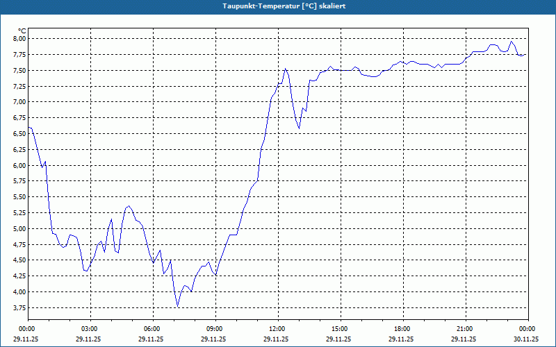Click the chart title 'Taupunkt-Temperatur [°C] skaliert'

[x=284, y=6]
